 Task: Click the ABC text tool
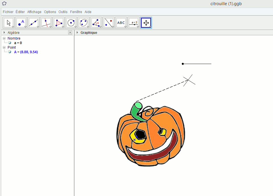click(121, 23)
